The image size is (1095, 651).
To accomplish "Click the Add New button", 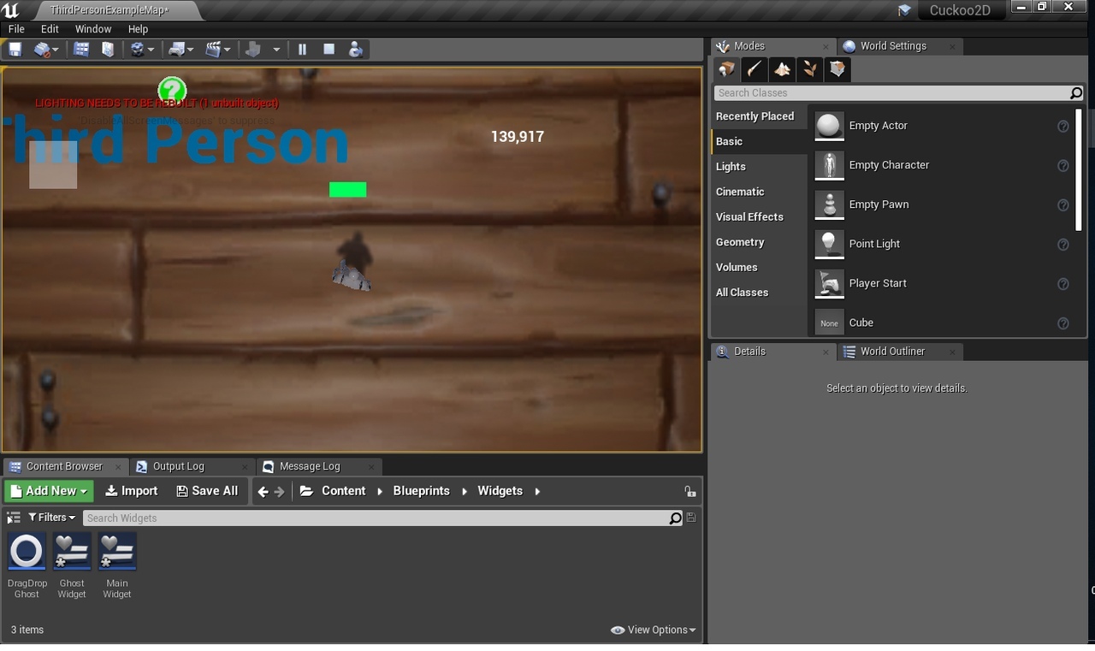I will tap(49, 491).
